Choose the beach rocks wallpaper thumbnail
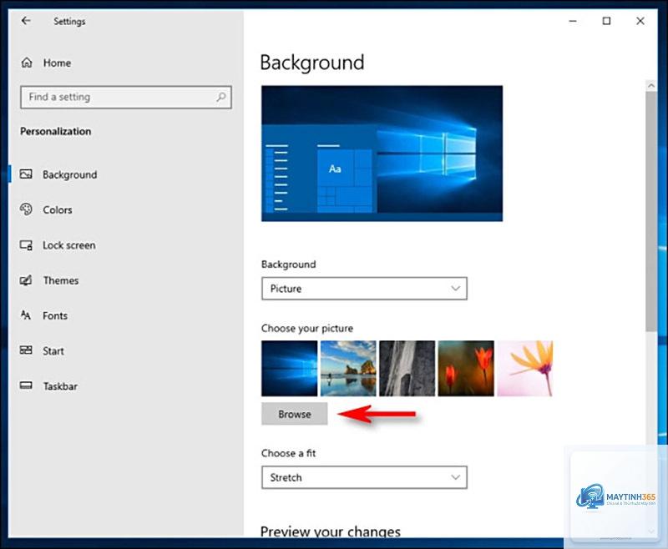Screen dimensions: 668x549 coord(348,368)
